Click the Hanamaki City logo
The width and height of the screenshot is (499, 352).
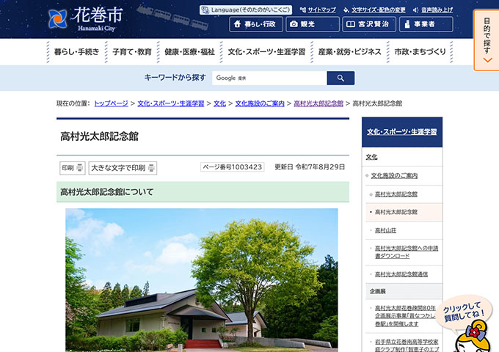[85, 19]
